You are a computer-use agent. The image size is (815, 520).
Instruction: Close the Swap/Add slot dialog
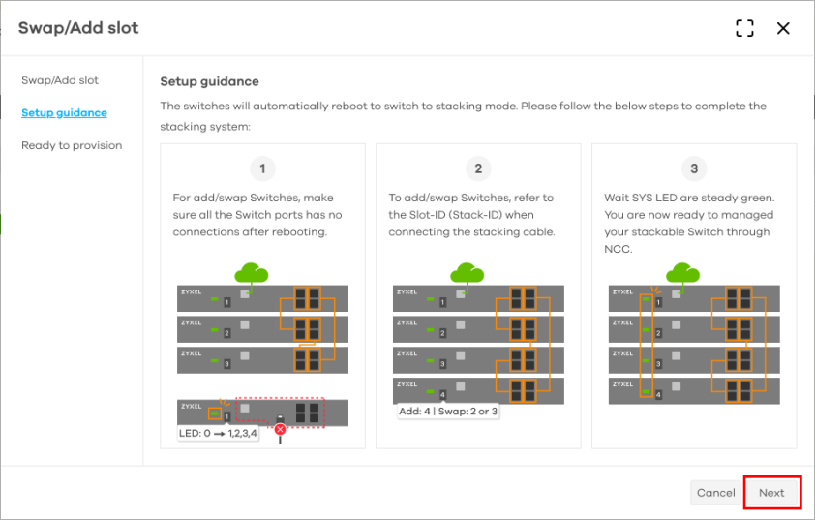pyautogui.click(x=783, y=28)
